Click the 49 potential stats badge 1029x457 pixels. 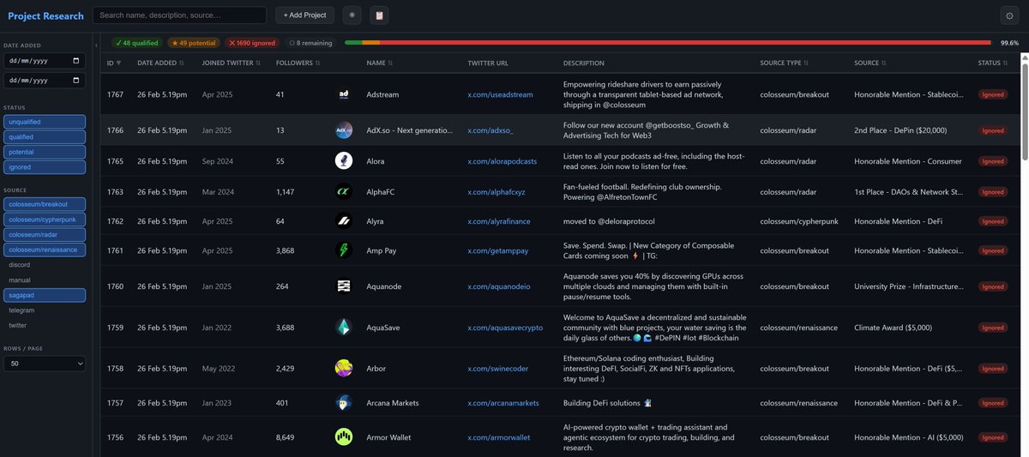coord(193,43)
